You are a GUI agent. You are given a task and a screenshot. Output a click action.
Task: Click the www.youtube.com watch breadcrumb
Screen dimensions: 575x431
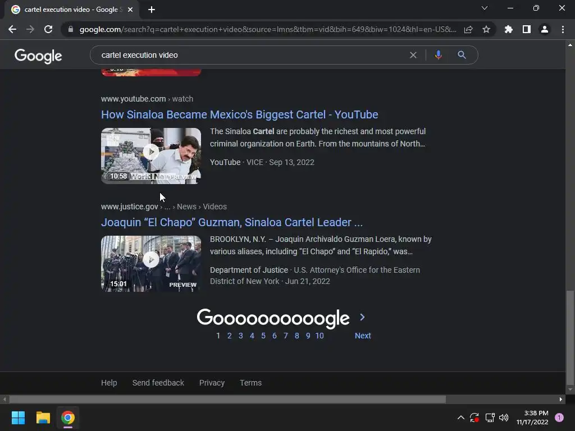[x=147, y=99]
